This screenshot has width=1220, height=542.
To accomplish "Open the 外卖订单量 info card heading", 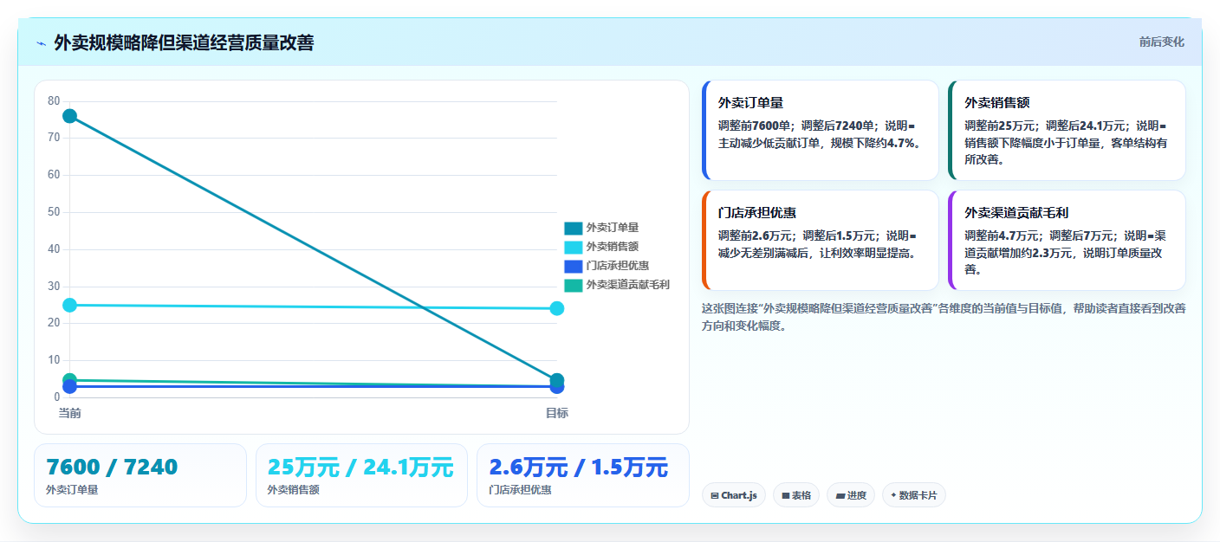I will pyautogui.click(x=750, y=102).
